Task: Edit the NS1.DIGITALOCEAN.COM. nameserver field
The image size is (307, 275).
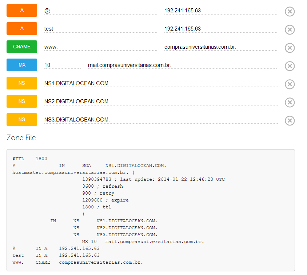Action: coord(161,83)
